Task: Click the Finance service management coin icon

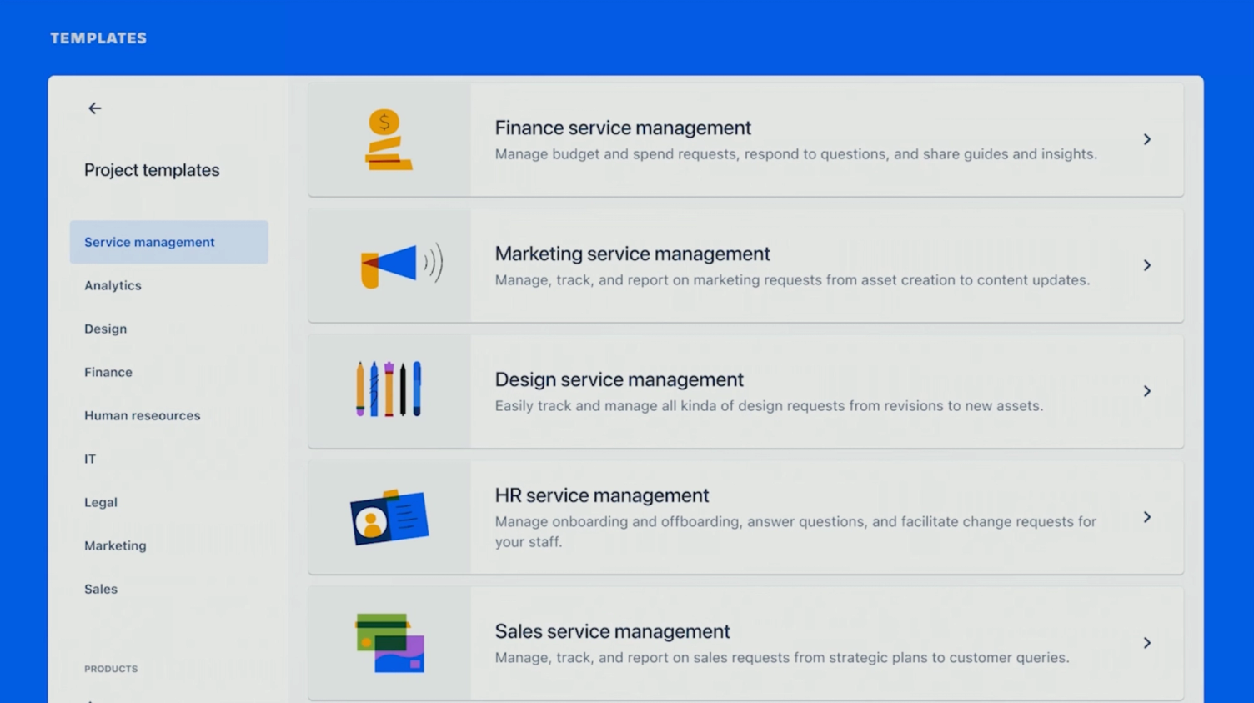Action: point(388,140)
